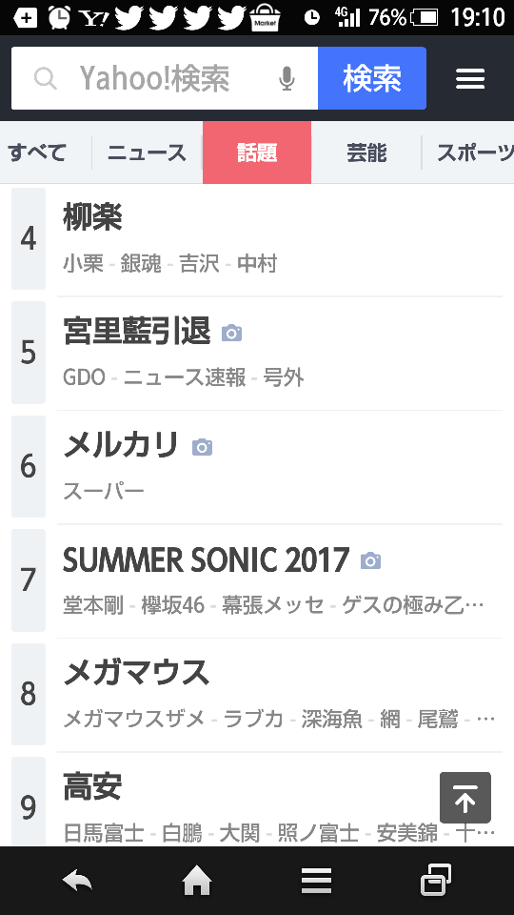The width and height of the screenshot is (514, 915).
Task: Open the recent windows button in navigation bar
Action: (x=436, y=880)
